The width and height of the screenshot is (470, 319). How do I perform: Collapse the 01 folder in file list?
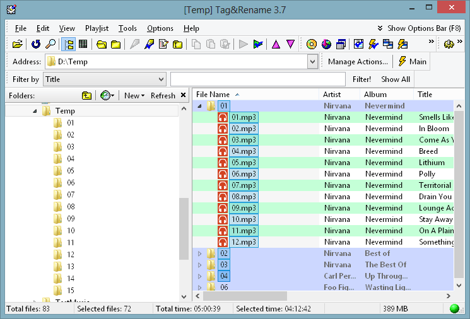(199, 106)
